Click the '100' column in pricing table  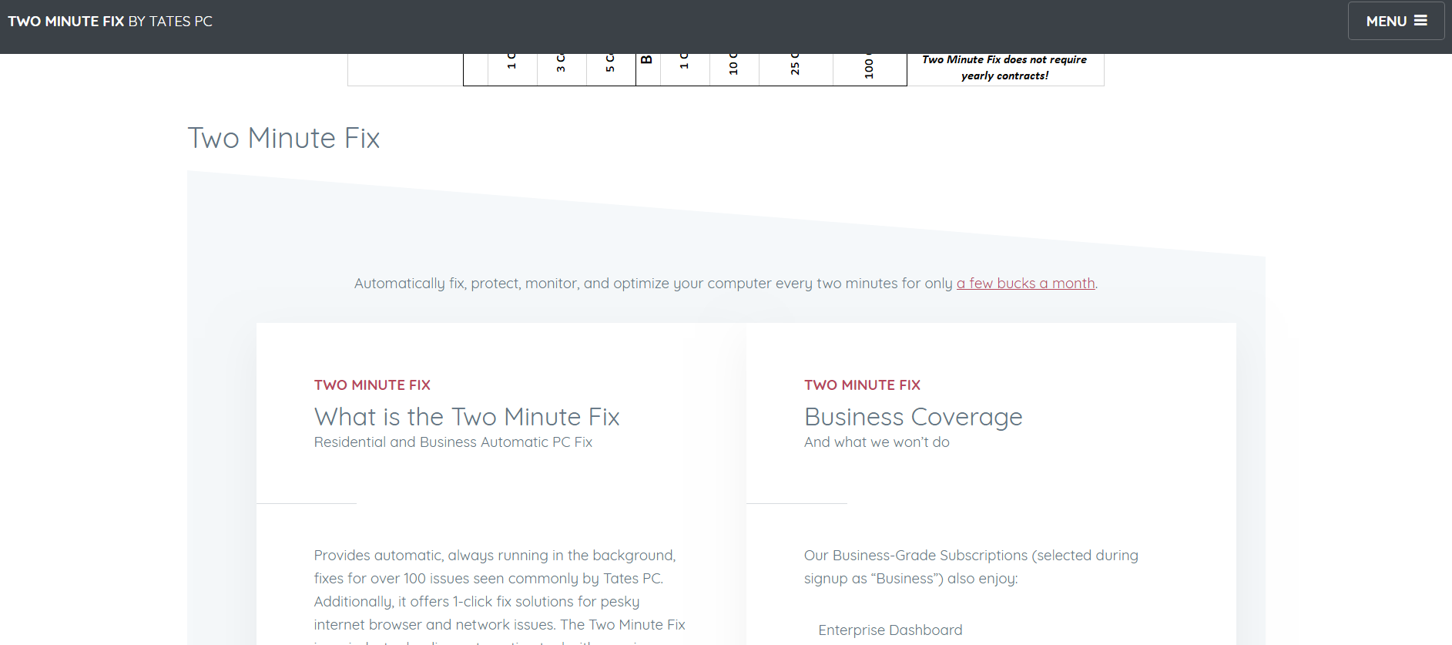[x=869, y=69]
